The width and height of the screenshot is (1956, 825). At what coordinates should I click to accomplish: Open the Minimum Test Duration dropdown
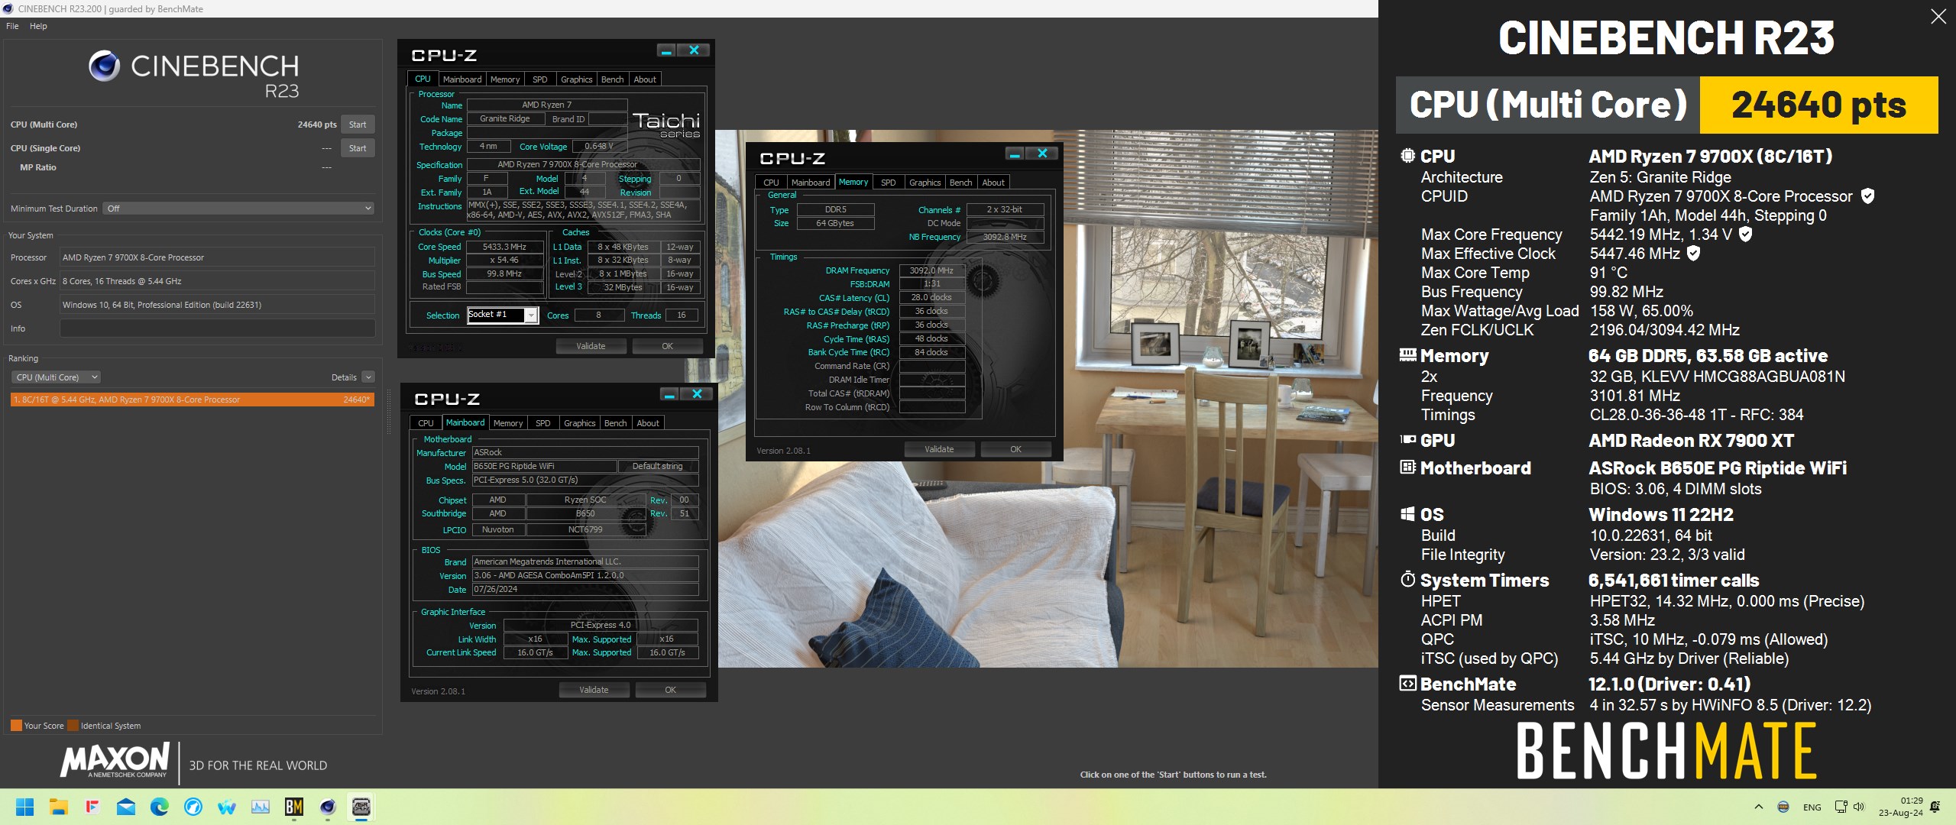238,209
